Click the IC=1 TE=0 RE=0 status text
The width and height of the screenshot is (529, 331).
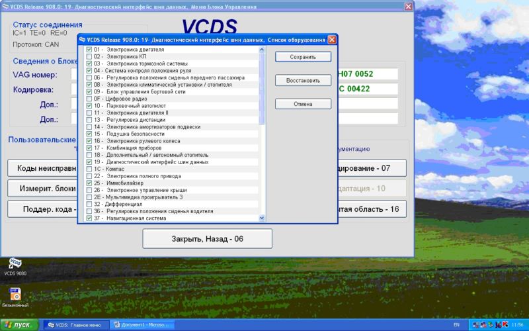[40, 33]
